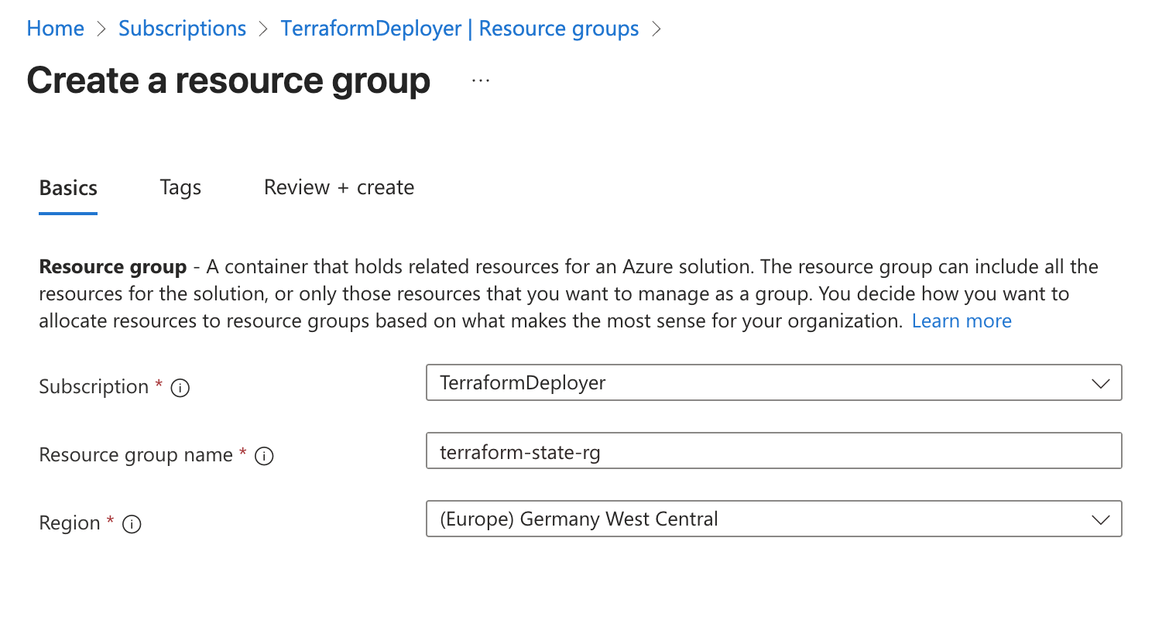The image size is (1169, 627).
Task: Follow the Learn more link
Action: point(962,321)
